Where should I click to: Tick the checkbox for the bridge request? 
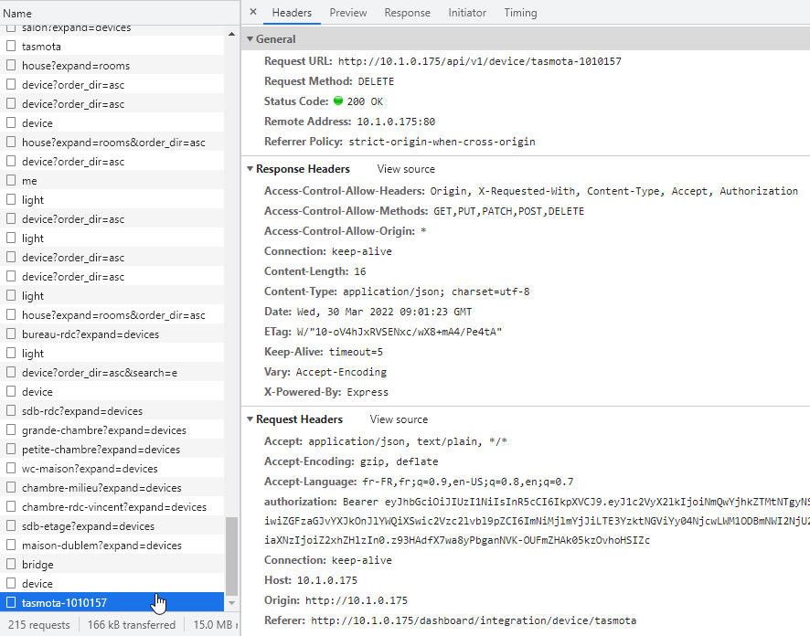coord(11,564)
